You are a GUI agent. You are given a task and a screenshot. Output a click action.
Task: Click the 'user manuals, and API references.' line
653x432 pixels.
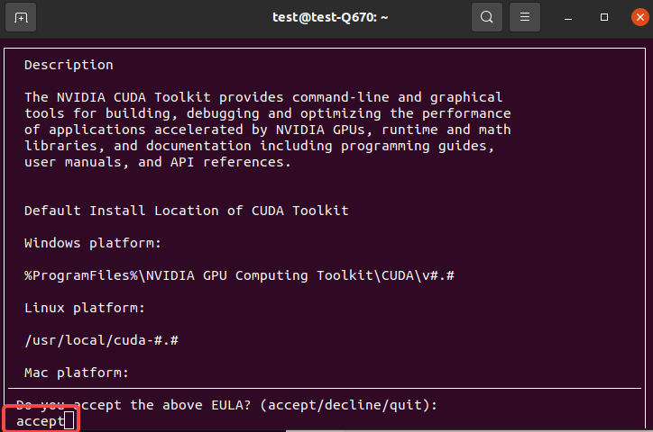click(x=158, y=162)
